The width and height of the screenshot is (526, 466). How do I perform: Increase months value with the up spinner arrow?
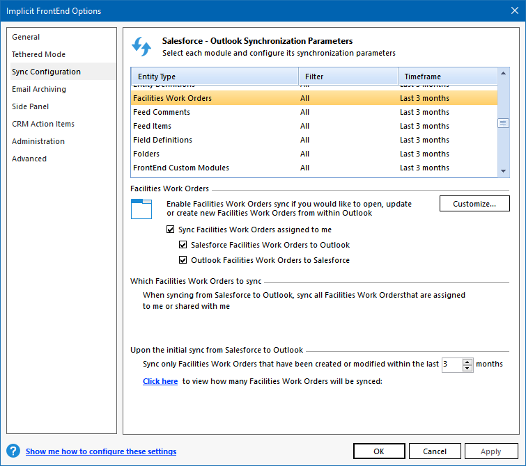pyautogui.click(x=467, y=362)
